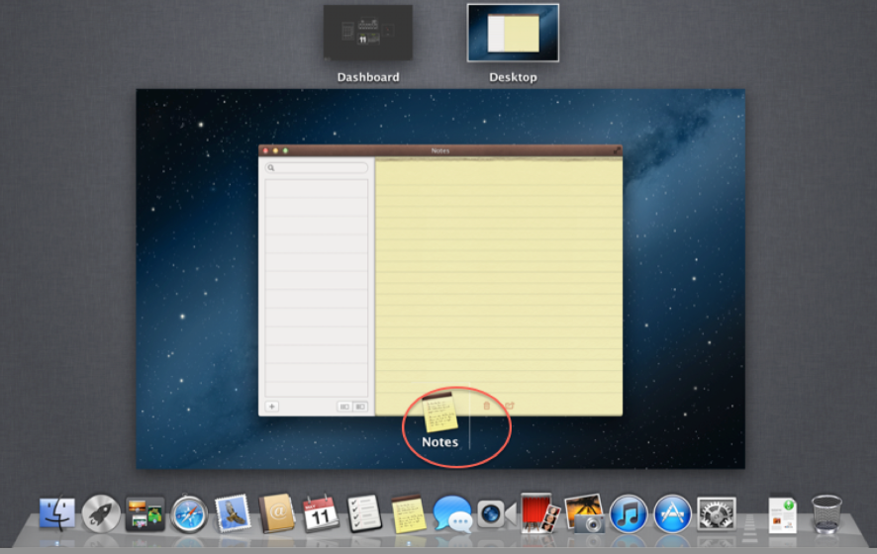The image size is (877, 554).
Task: Click the yellow lined note writing area
Action: (498, 277)
